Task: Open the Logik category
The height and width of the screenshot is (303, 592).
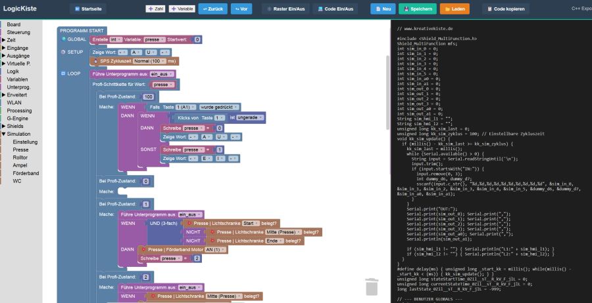Action: pos(13,71)
